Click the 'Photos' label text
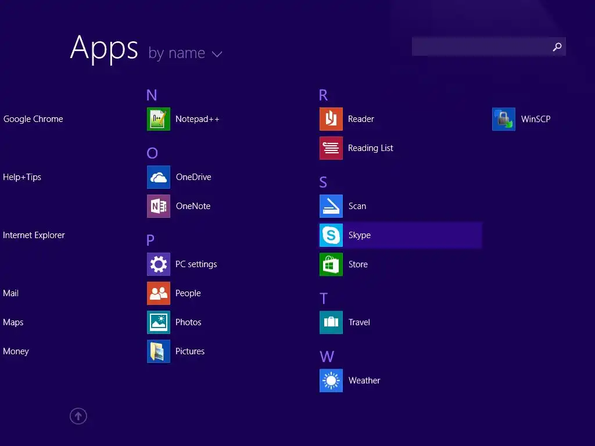The image size is (595, 446). point(188,322)
